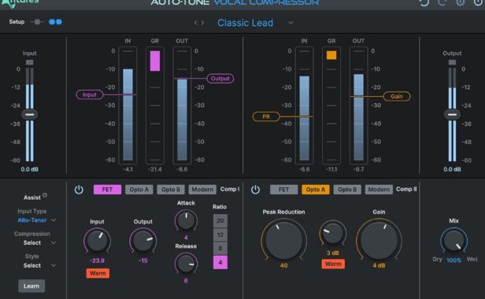
Task: Toggle the plugin power icon at top right
Action: click(x=478, y=2)
